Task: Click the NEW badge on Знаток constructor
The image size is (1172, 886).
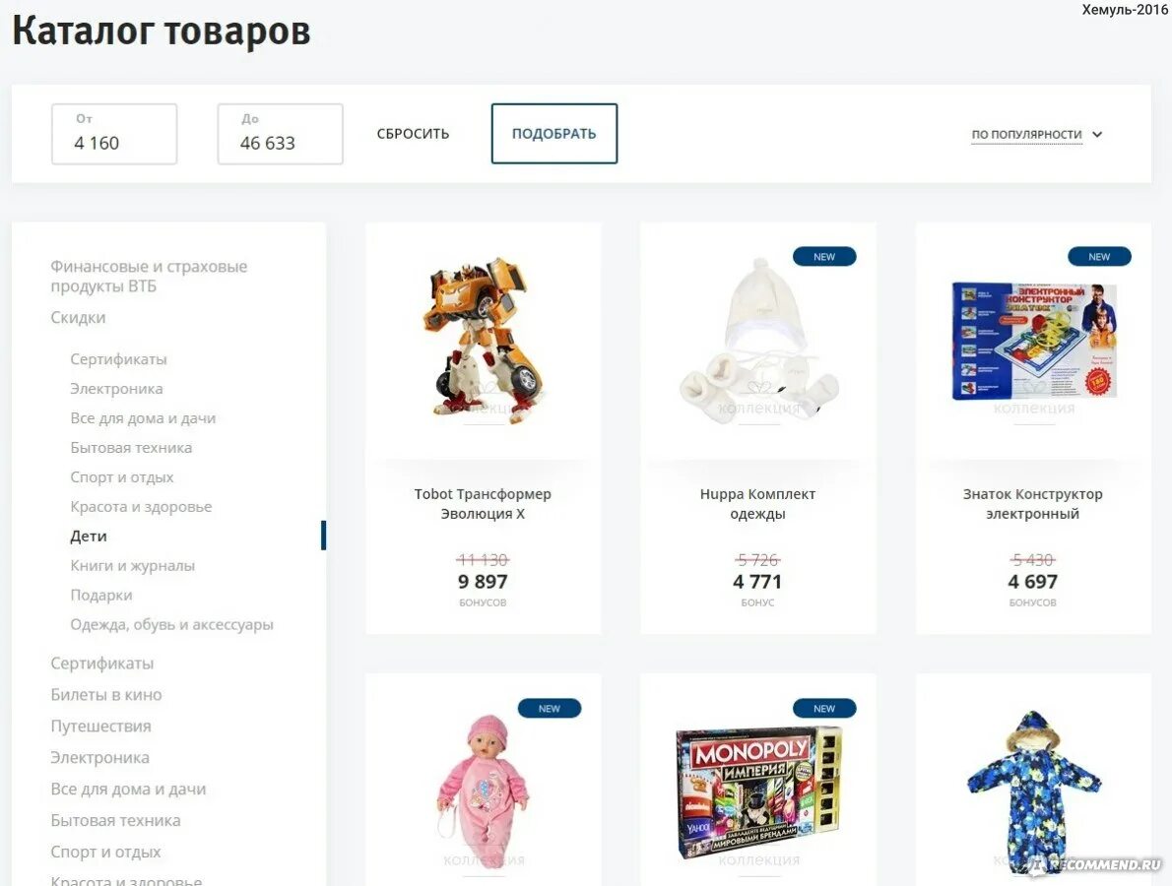Action: [x=1099, y=256]
